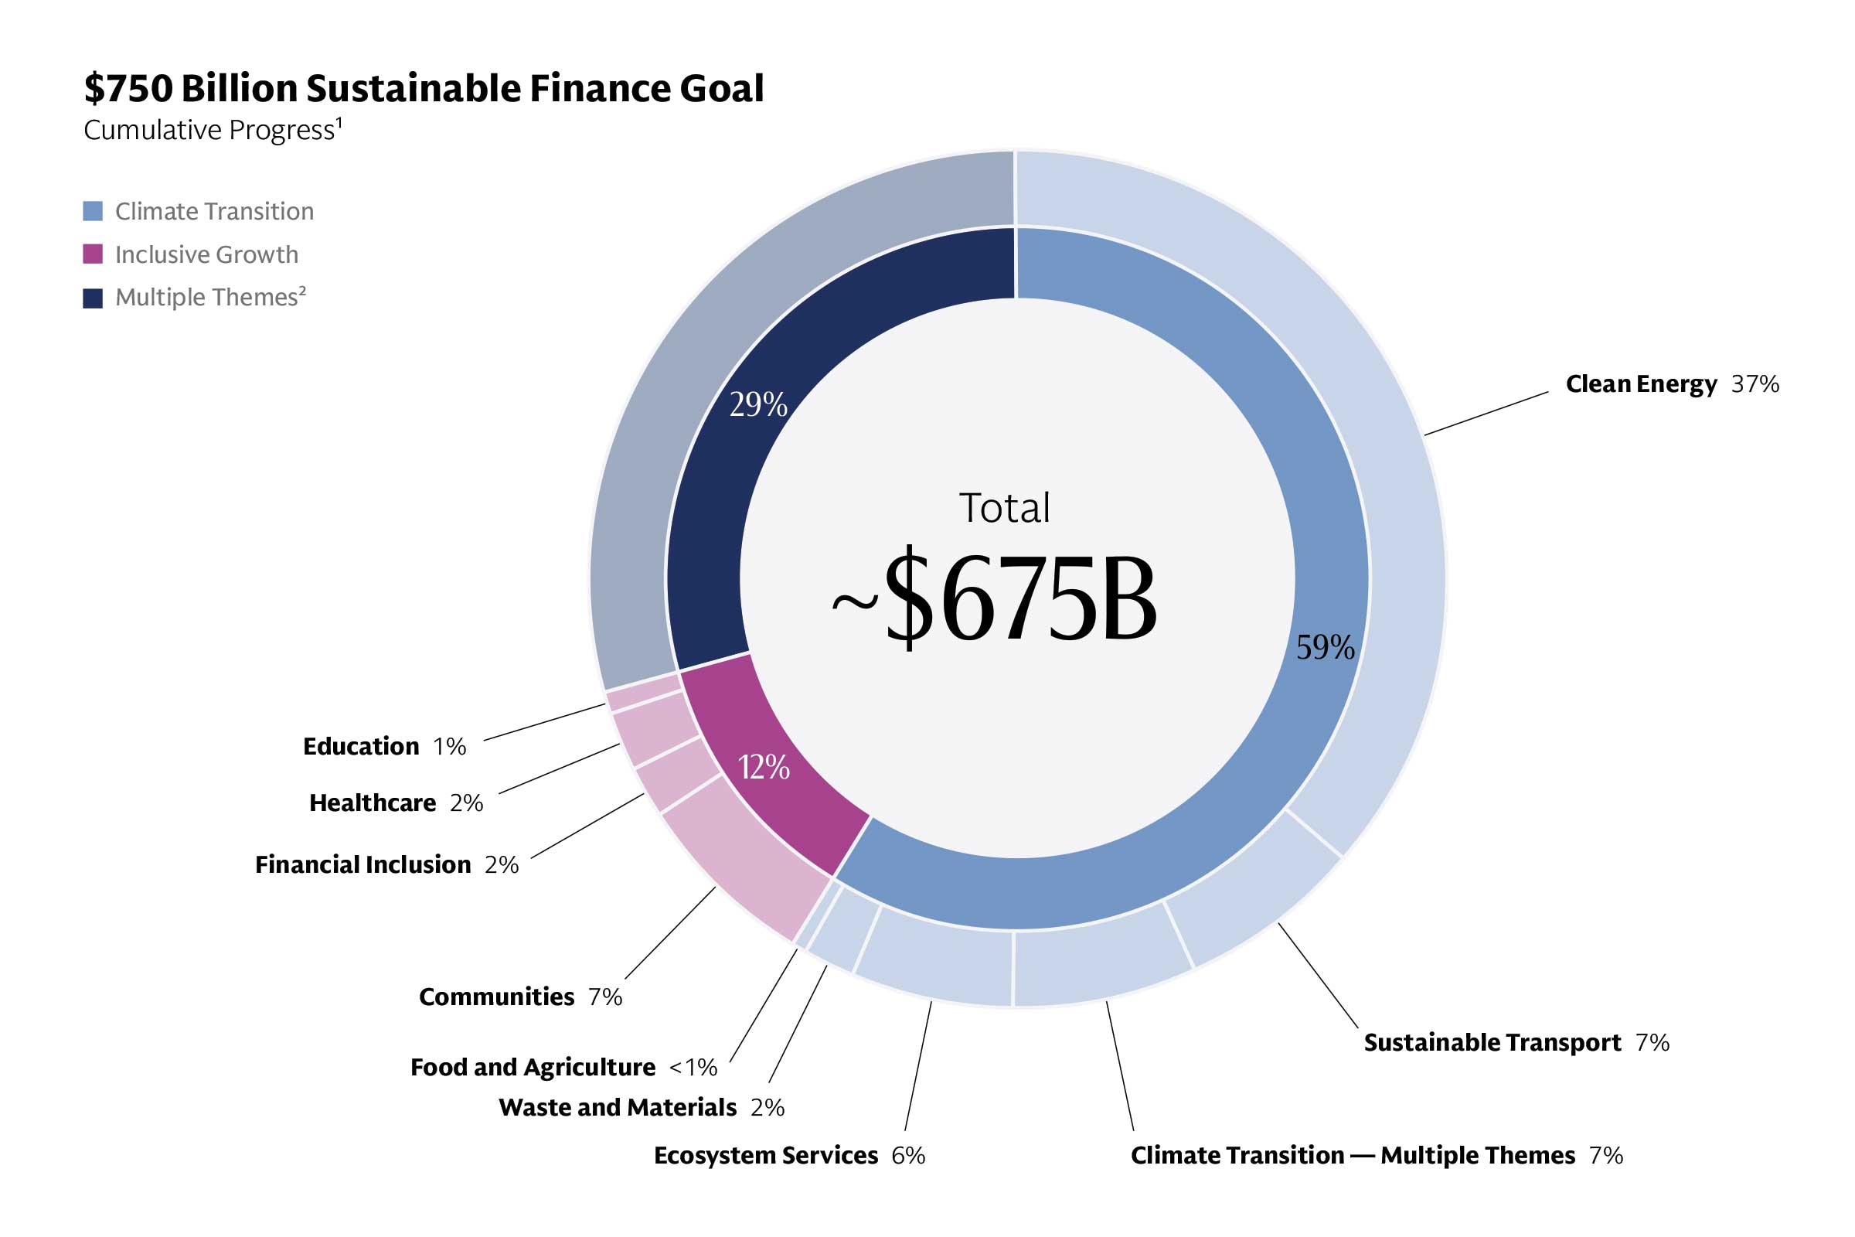Click the Communities 7% label

[519, 997]
